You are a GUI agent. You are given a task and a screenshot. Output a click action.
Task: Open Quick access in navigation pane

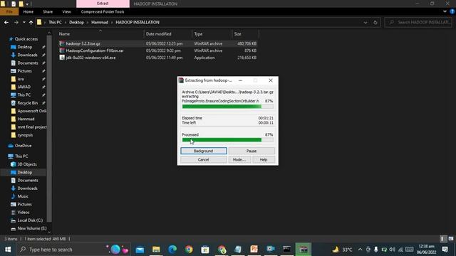point(26,39)
